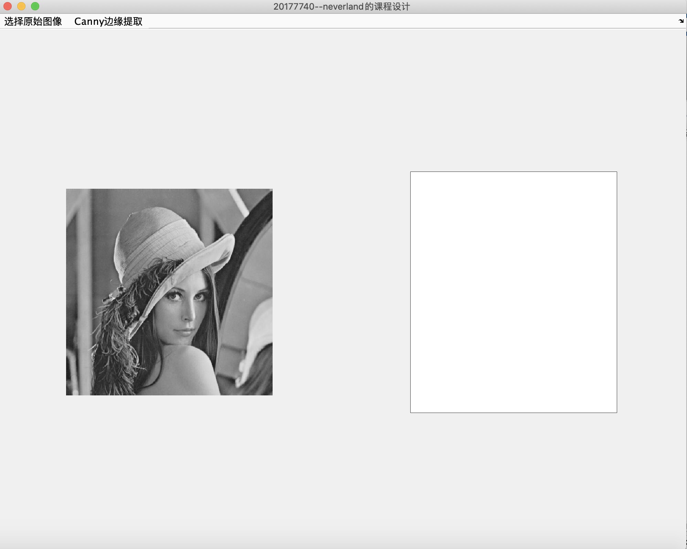
Task: Click the dock figure arrow icon
Action: click(x=681, y=21)
